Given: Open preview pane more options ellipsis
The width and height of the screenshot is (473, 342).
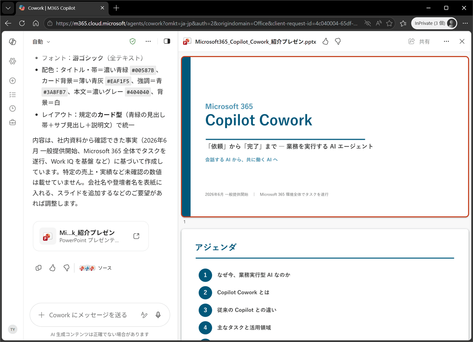Looking at the screenshot, I should (x=447, y=41).
